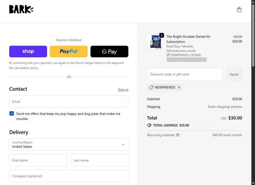Pay with Google Pay button
255x185 pixels.
pyautogui.click(x=109, y=51)
